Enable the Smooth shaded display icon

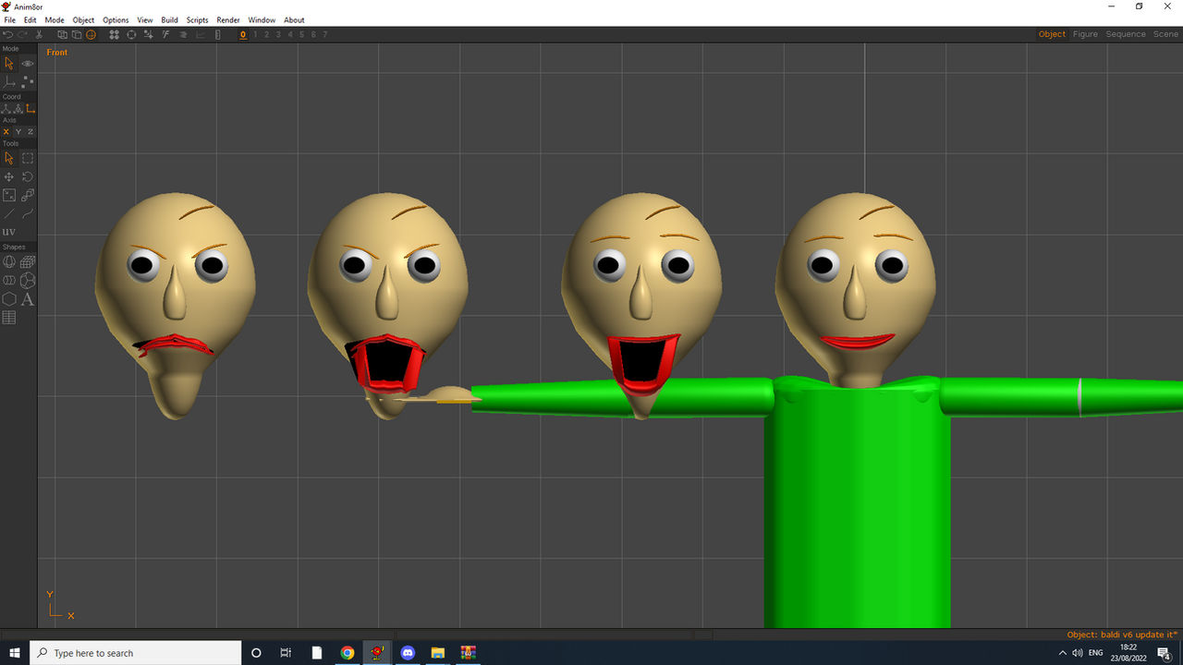coord(91,34)
